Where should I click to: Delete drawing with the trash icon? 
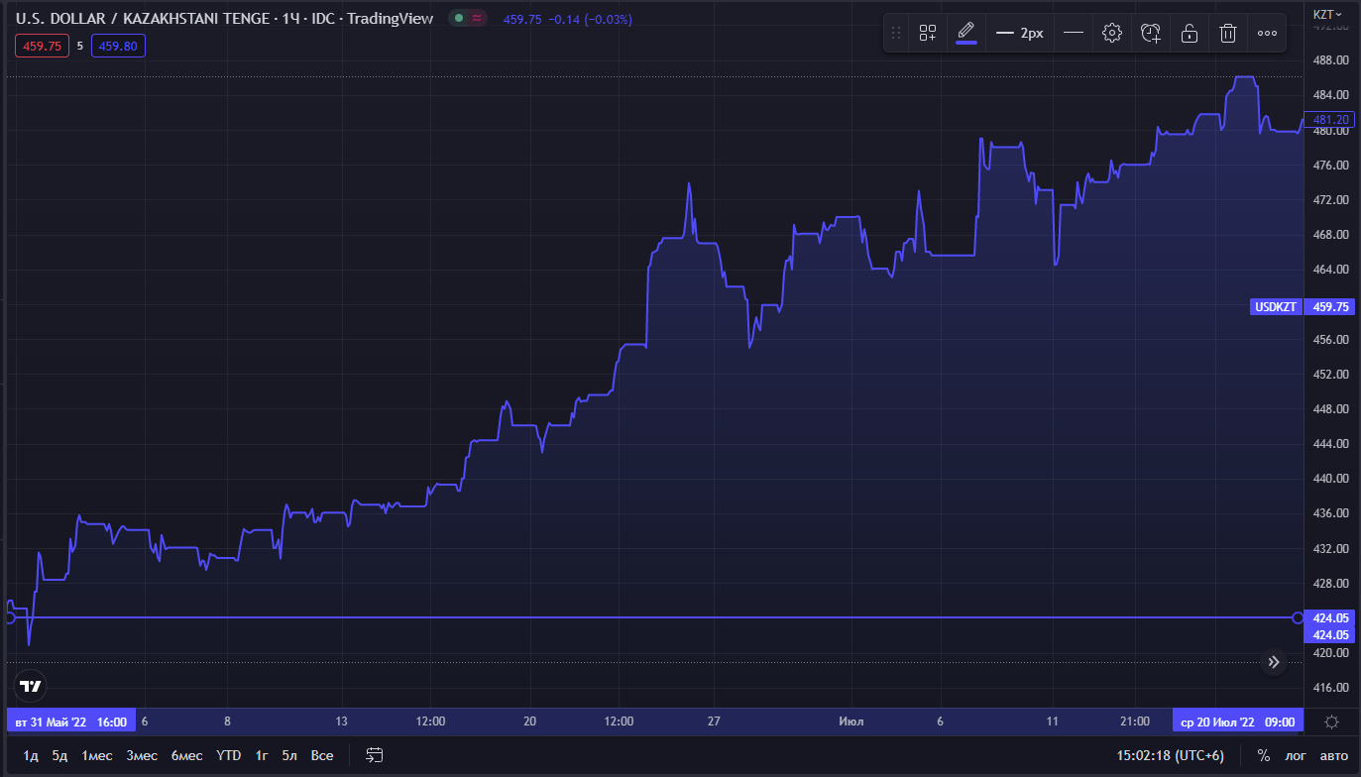click(1228, 33)
